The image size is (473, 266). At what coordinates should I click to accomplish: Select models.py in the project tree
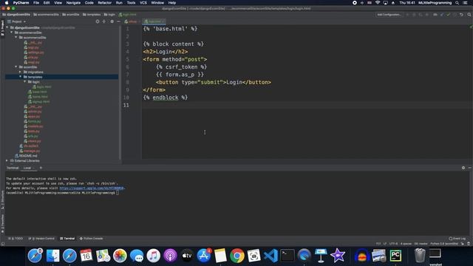click(x=33, y=126)
